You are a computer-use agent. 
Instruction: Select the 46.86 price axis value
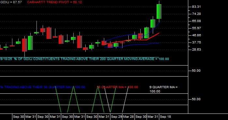(197, 35)
